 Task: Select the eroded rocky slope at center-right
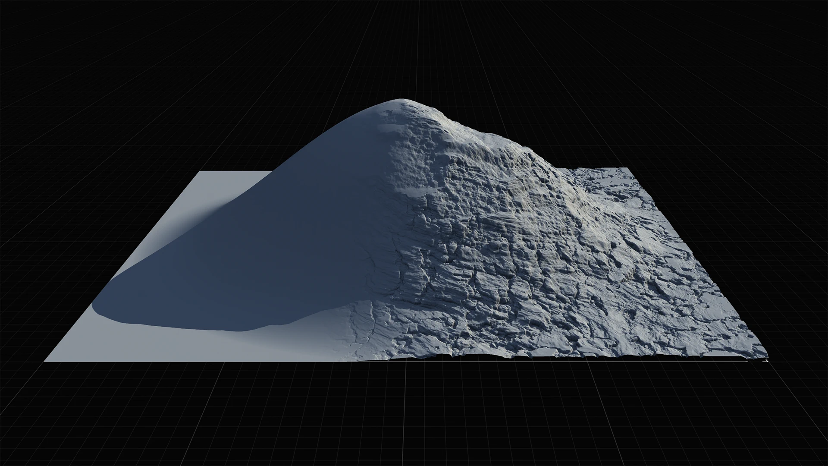(x=496, y=242)
